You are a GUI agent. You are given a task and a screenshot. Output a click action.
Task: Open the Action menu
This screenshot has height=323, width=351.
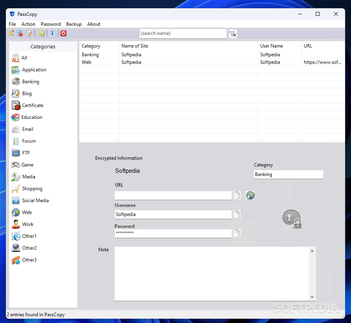(28, 24)
